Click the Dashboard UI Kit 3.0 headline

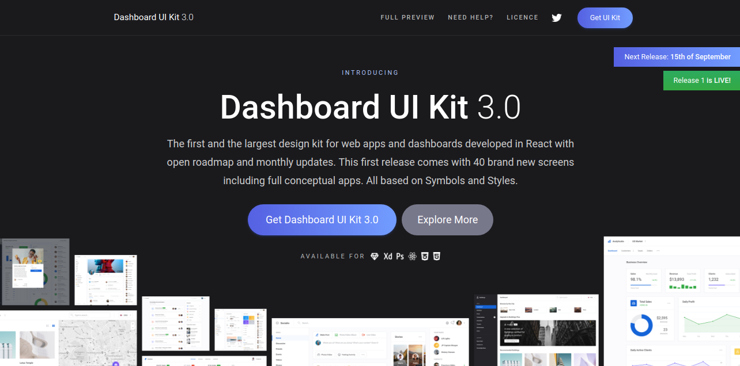point(370,107)
